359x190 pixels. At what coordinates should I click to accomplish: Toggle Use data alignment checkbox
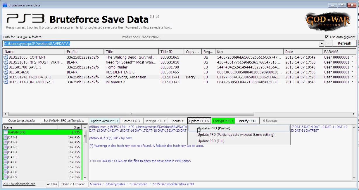click(x=327, y=37)
